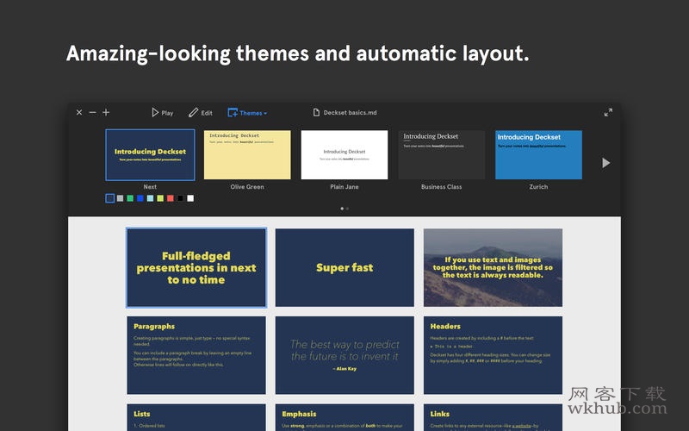The width and height of the screenshot is (689, 431).
Task: Pick the green color swatch
Action: pos(130,198)
